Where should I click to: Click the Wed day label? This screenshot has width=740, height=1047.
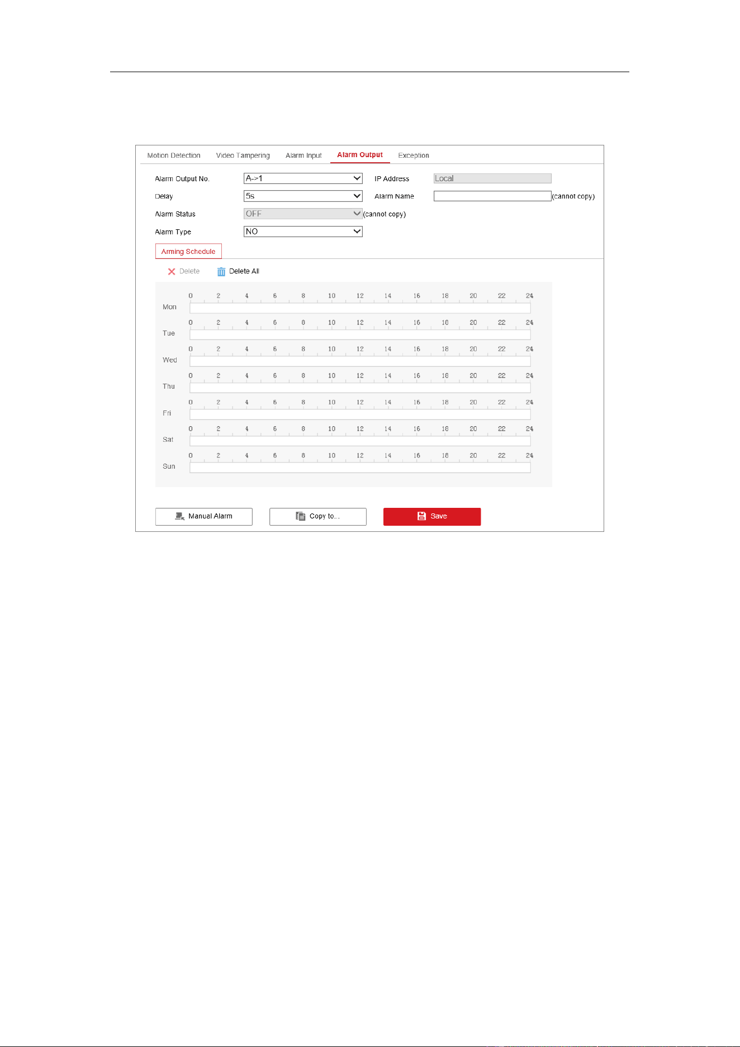pyautogui.click(x=170, y=360)
